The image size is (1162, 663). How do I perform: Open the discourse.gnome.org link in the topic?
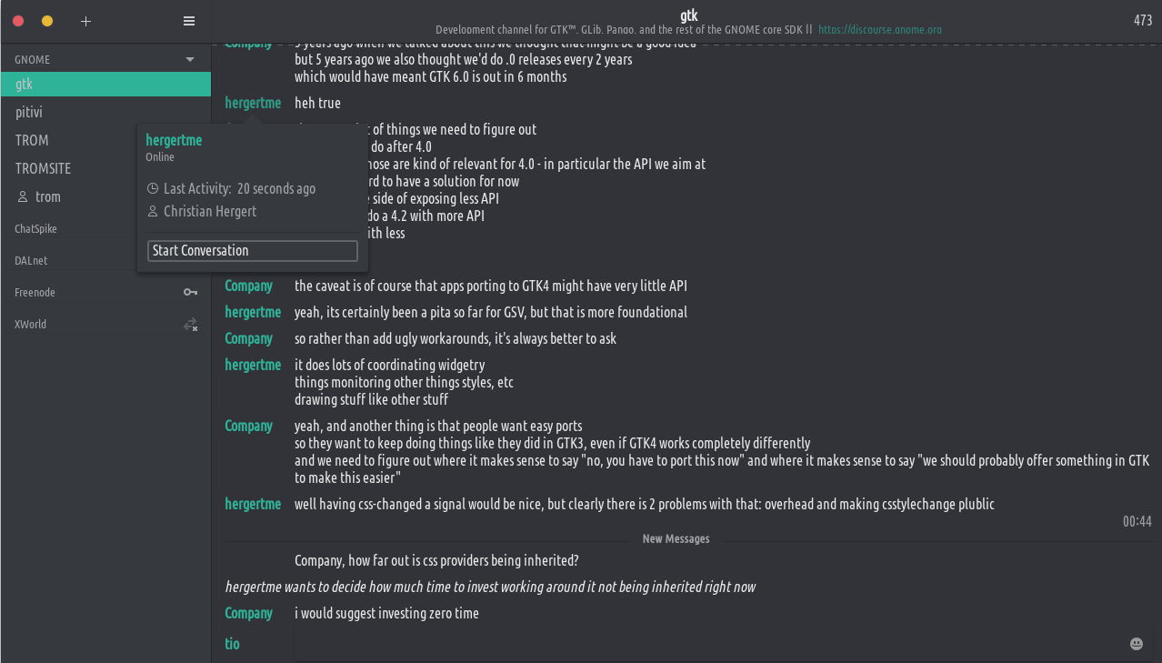click(879, 30)
